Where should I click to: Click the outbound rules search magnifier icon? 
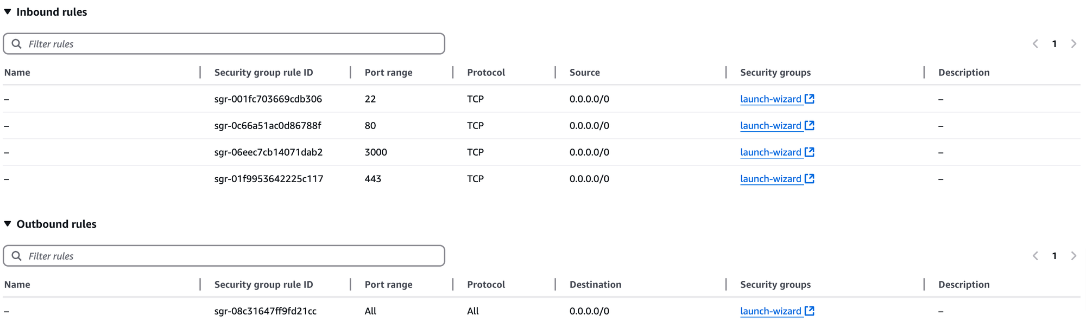coord(17,256)
